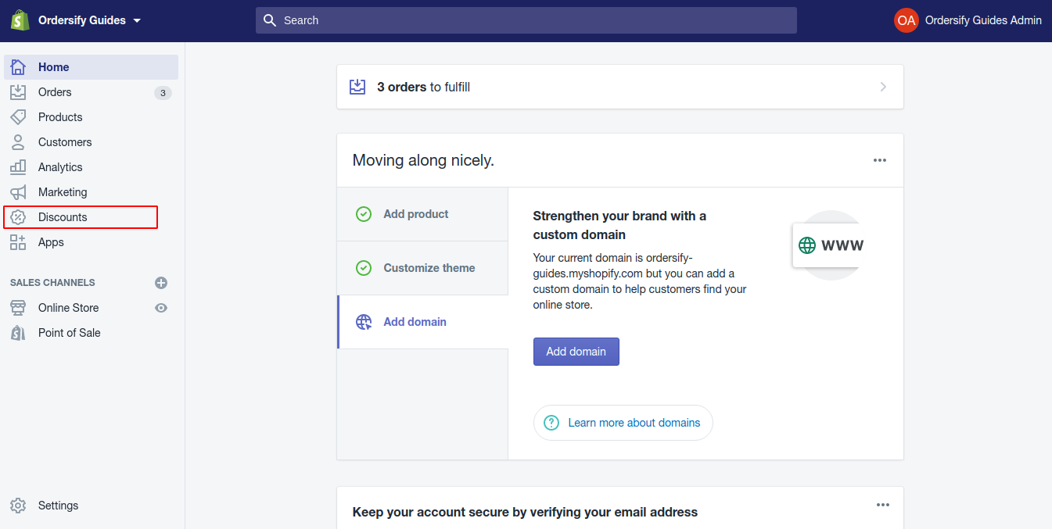Select the Add domain step tab

(422, 322)
